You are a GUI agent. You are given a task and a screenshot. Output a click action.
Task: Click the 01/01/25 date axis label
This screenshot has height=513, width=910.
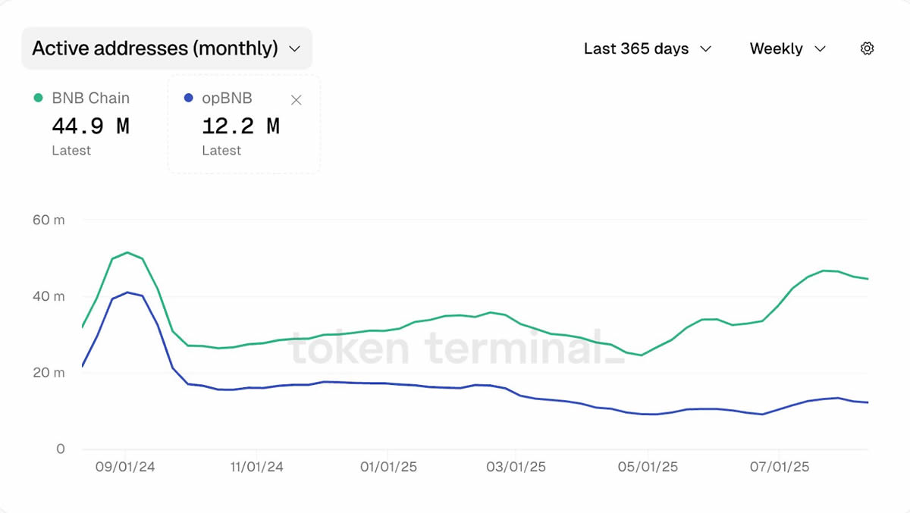388,467
